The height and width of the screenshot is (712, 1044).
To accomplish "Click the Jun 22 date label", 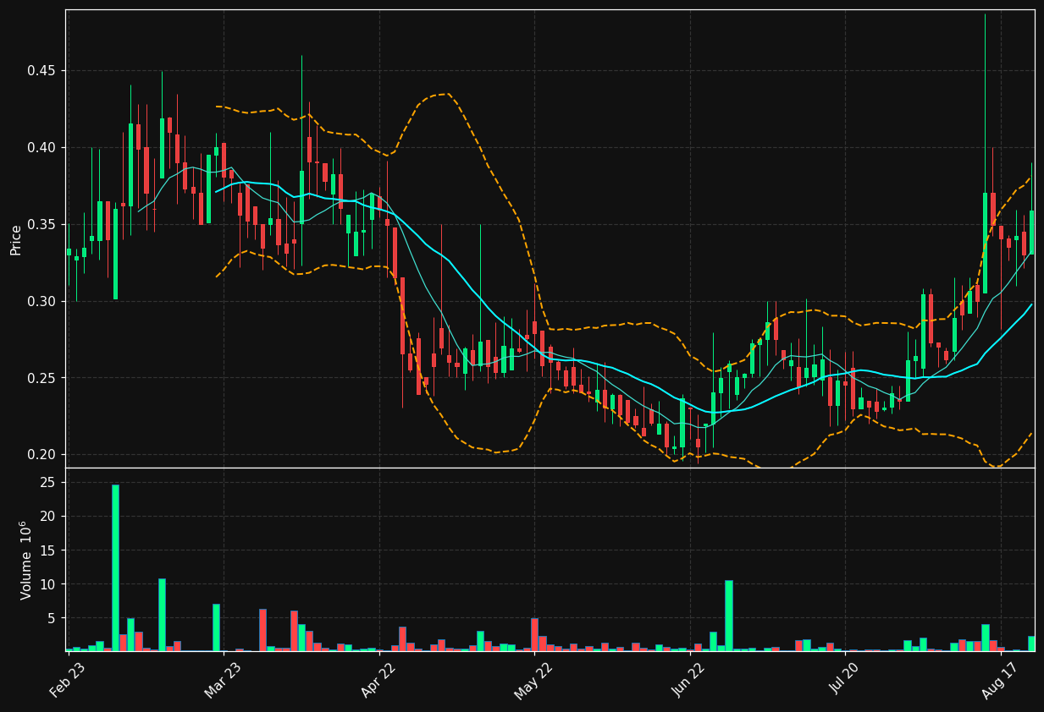I will (689, 679).
